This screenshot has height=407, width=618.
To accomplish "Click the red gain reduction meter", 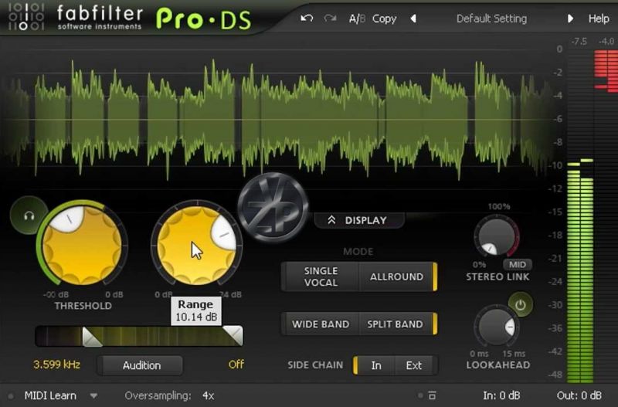I will point(606,70).
